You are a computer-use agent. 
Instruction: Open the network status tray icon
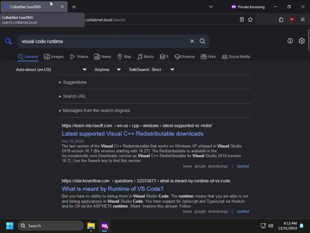[263, 226]
